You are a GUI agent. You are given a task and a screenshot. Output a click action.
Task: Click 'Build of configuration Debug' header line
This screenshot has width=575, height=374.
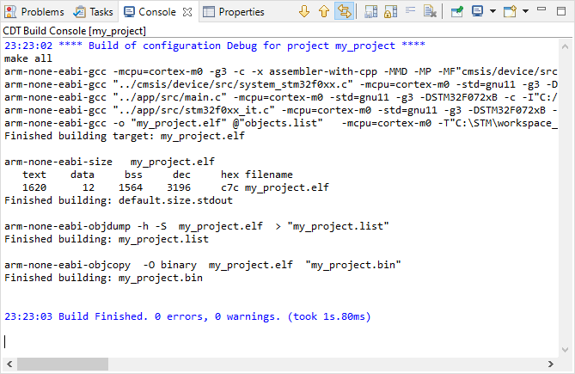(215, 46)
